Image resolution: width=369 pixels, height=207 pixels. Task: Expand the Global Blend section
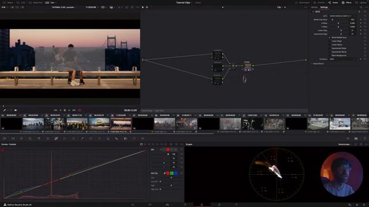[x=318, y=64]
